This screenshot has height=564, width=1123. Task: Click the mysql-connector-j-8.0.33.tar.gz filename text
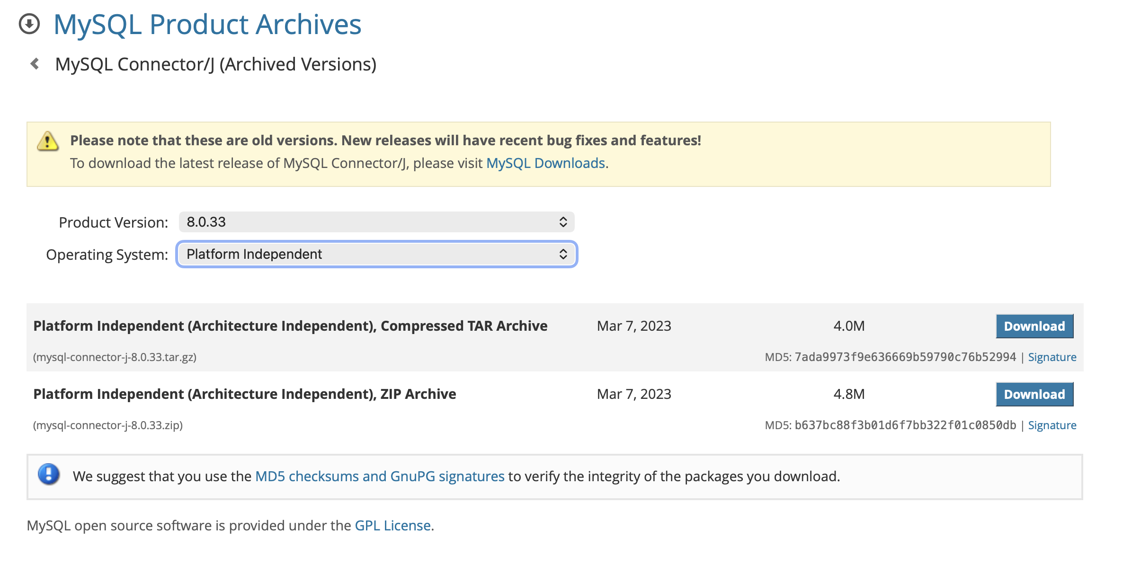click(x=115, y=357)
